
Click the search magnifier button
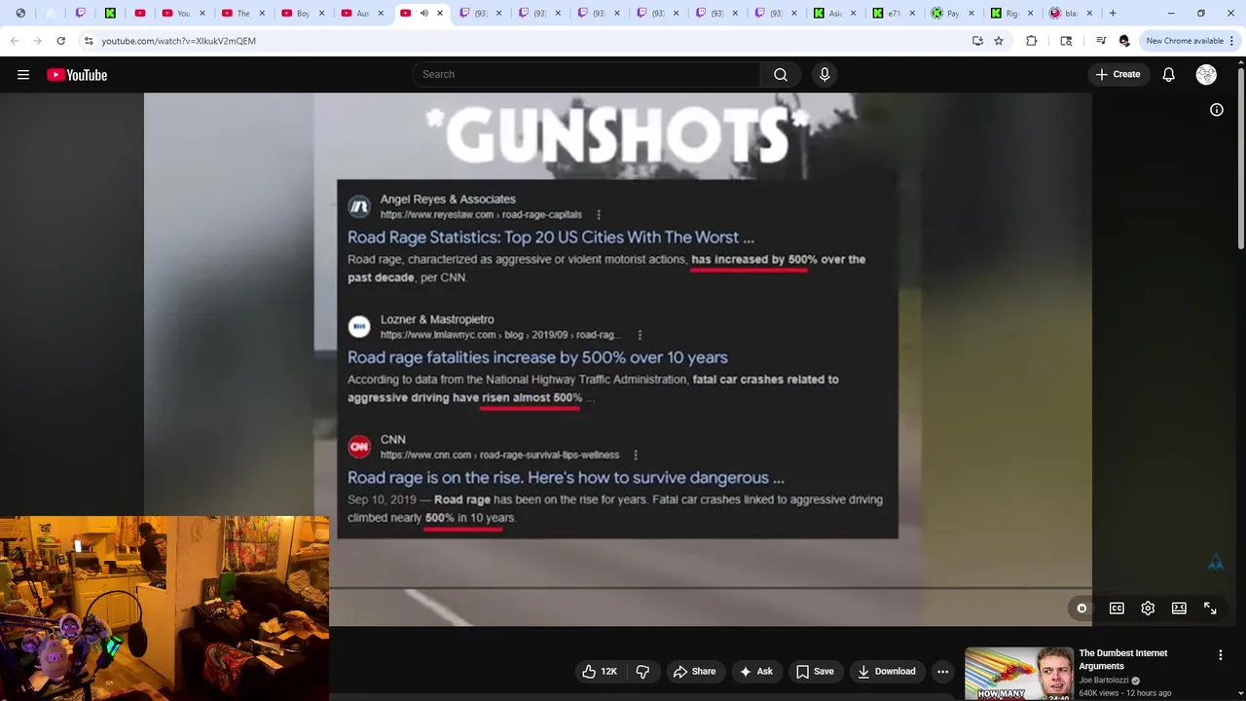click(781, 75)
